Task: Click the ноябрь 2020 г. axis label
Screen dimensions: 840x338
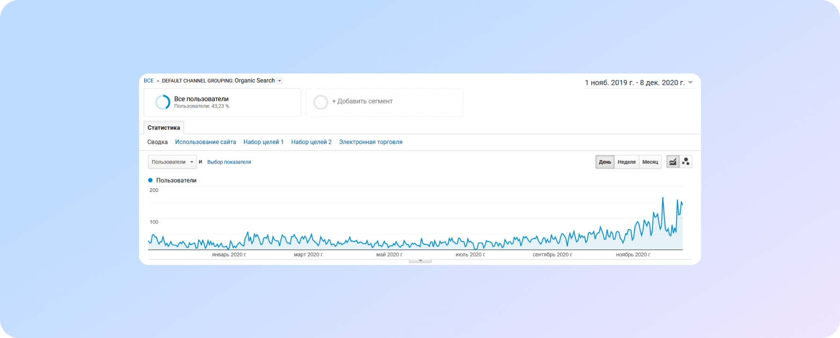Action: click(x=633, y=255)
